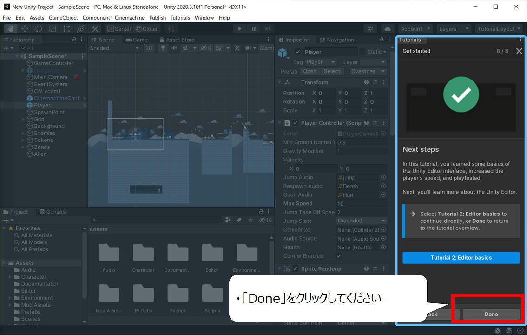527x335 pixels.
Task: Click the sun-shaped lighting icon in toolbar
Action: click(370, 29)
